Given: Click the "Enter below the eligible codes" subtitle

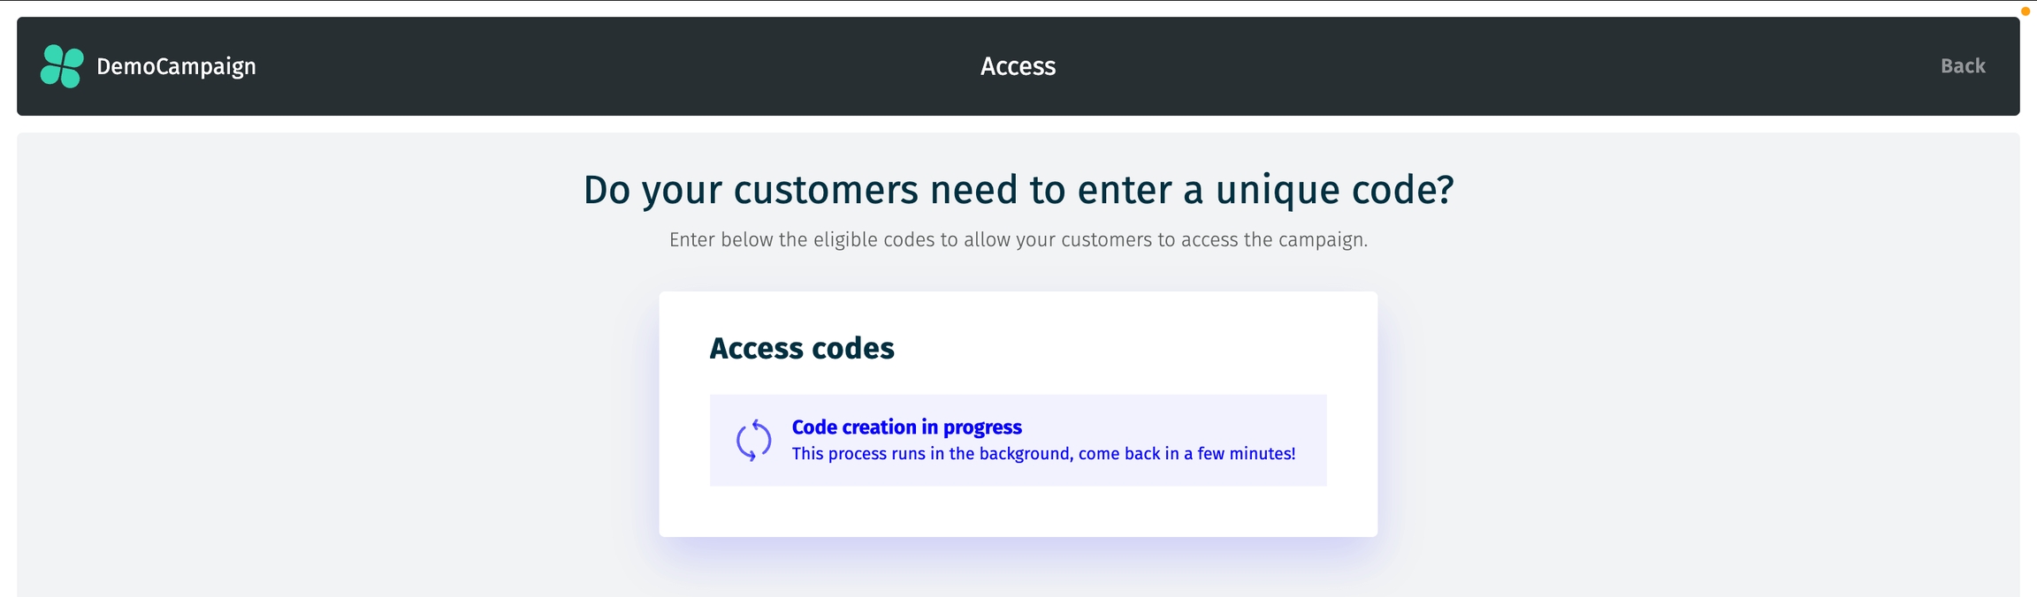Looking at the screenshot, I should point(1018,240).
